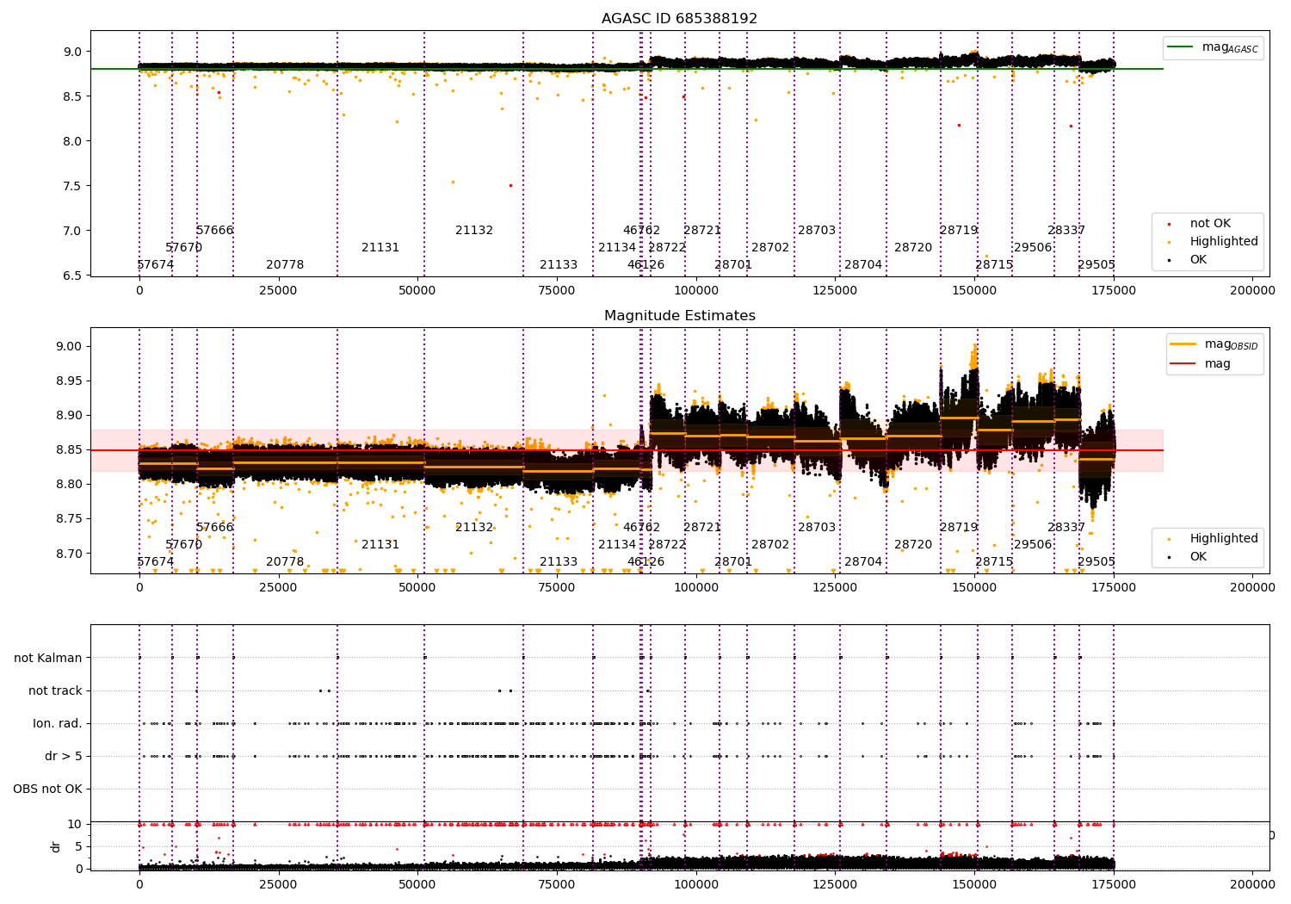Screen dimensions: 1291x904
Task: Click OBSID label 28702 in the top panel
Action: tap(770, 248)
